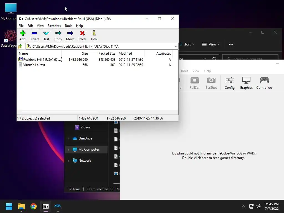
Task: Open Dolphin Tools menu
Action: pos(184,71)
